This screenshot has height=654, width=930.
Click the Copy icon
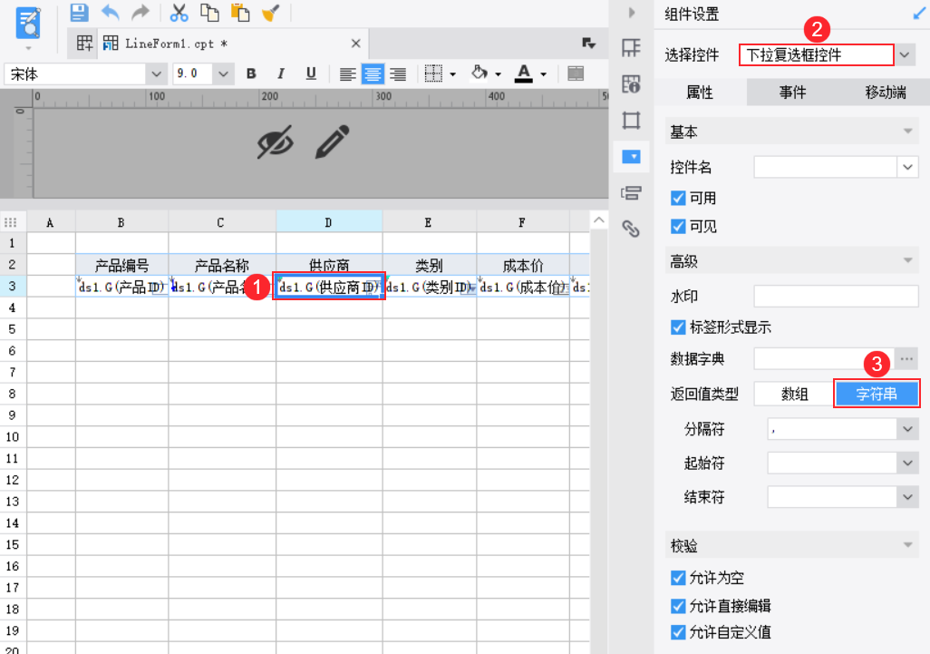pos(209,13)
